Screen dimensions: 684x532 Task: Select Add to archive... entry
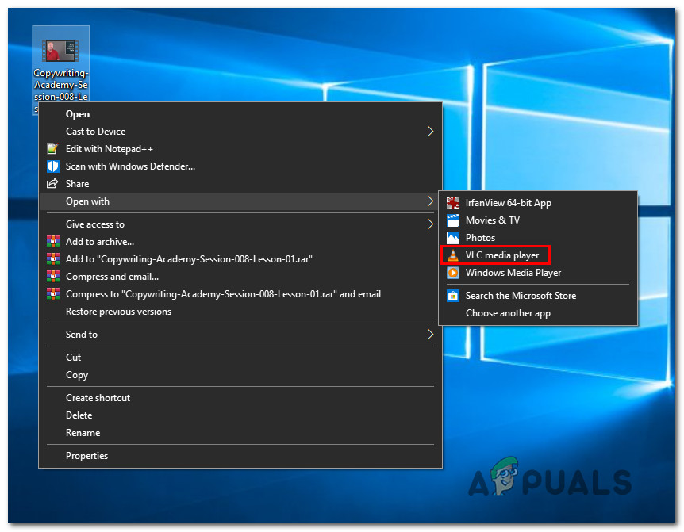click(x=240, y=241)
